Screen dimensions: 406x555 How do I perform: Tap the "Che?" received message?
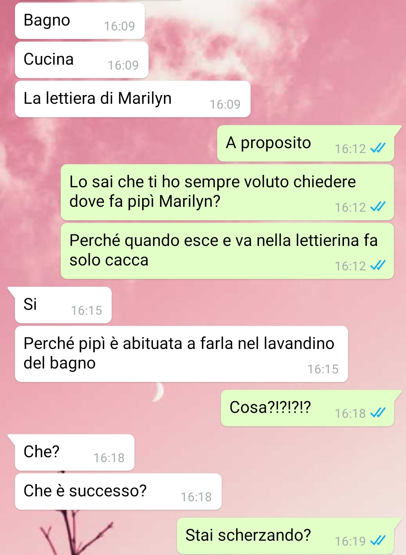pos(74,452)
